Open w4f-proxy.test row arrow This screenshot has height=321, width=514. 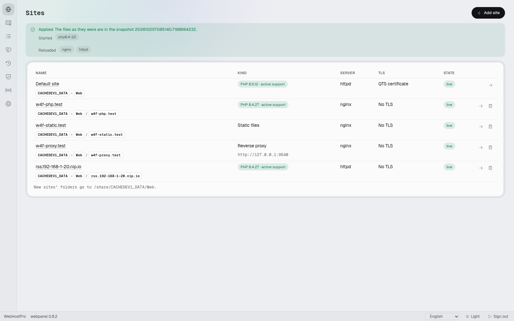coord(481,147)
